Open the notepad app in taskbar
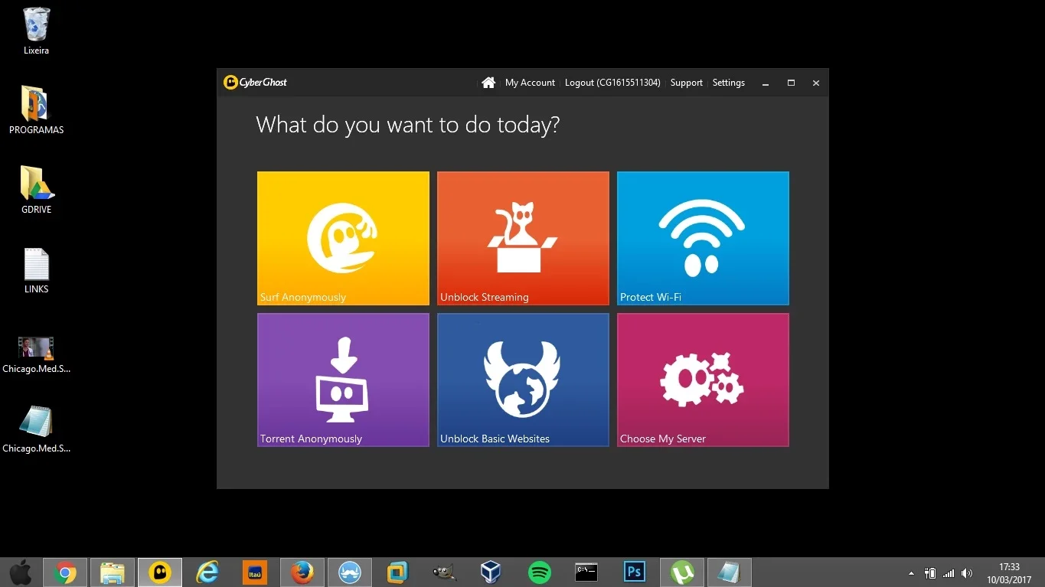 tap(730, 572)
